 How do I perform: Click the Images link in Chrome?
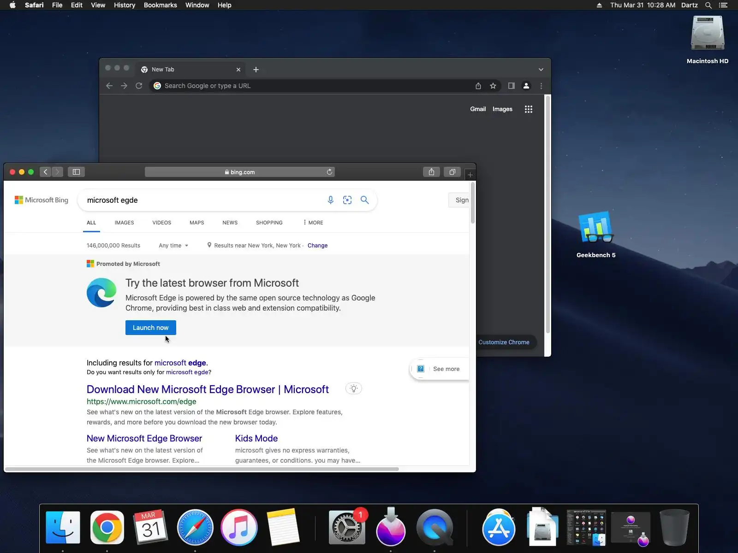(502, 109)
